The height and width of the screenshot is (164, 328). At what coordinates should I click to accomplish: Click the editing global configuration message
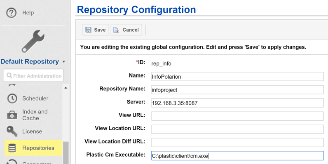[x=193, y=47]
